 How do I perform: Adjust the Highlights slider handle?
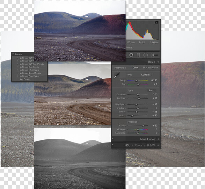[136, 104]
